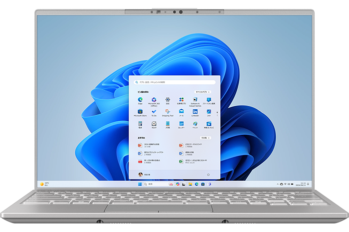Screen dimensions: 349x232
Task: Open the Mail app icon
Action: (181, 112)
